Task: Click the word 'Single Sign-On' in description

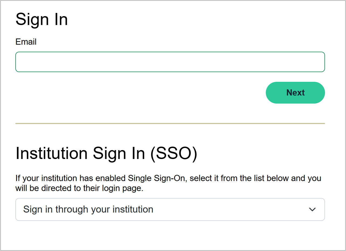Action: [x=157, y=178]
